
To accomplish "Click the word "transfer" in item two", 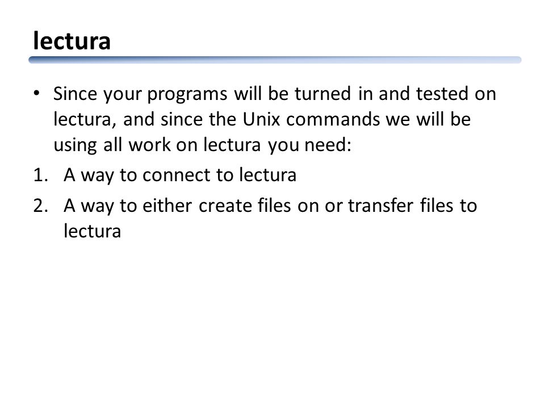I will [380, 205].
